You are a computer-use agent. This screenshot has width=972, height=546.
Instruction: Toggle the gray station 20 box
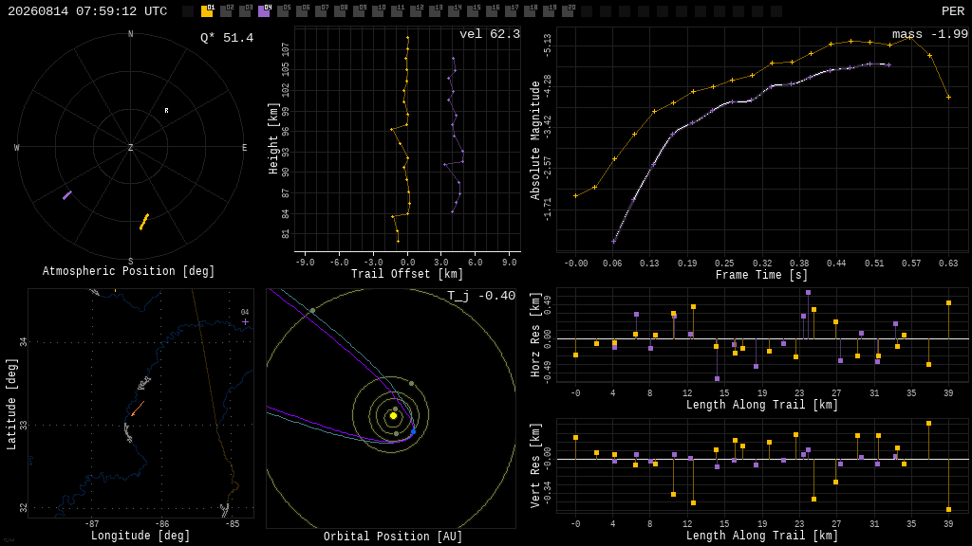(x=568, y=11)
